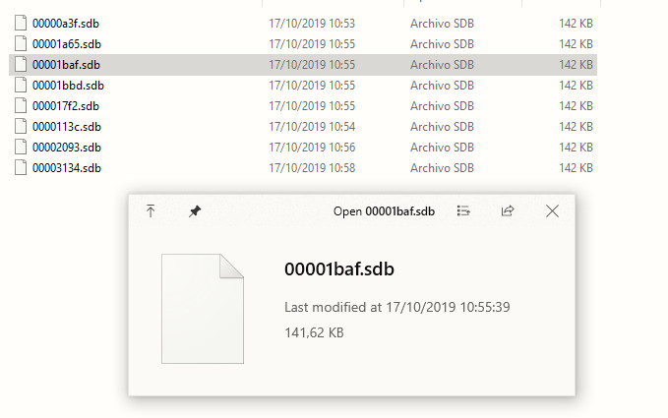Select file 00003134.sdb

click(x=67, y=168)
